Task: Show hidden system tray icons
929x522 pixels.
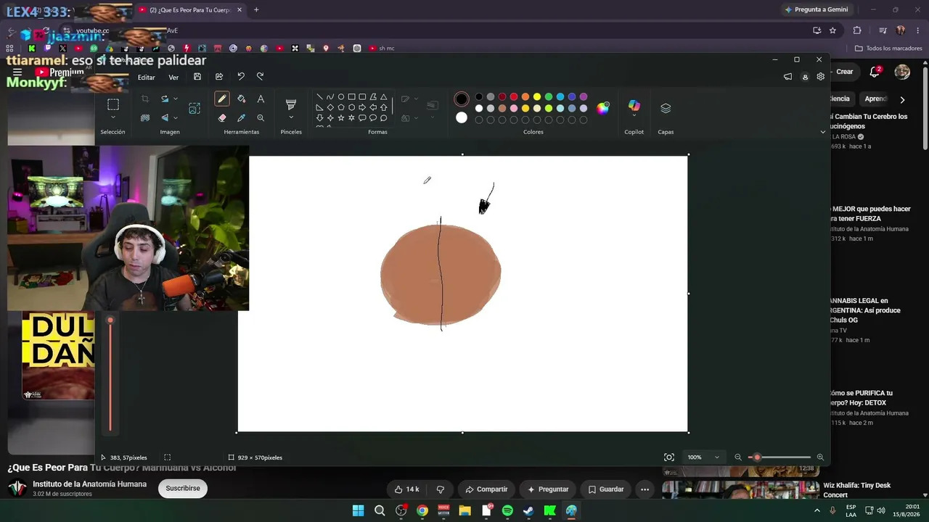Action: (817, 510)
